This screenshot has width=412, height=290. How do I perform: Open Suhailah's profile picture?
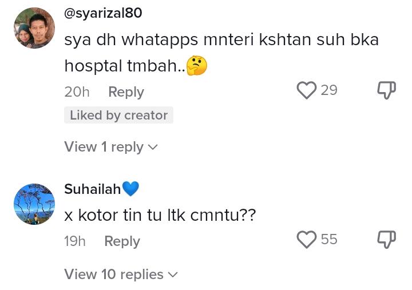(x=34, y=204)
